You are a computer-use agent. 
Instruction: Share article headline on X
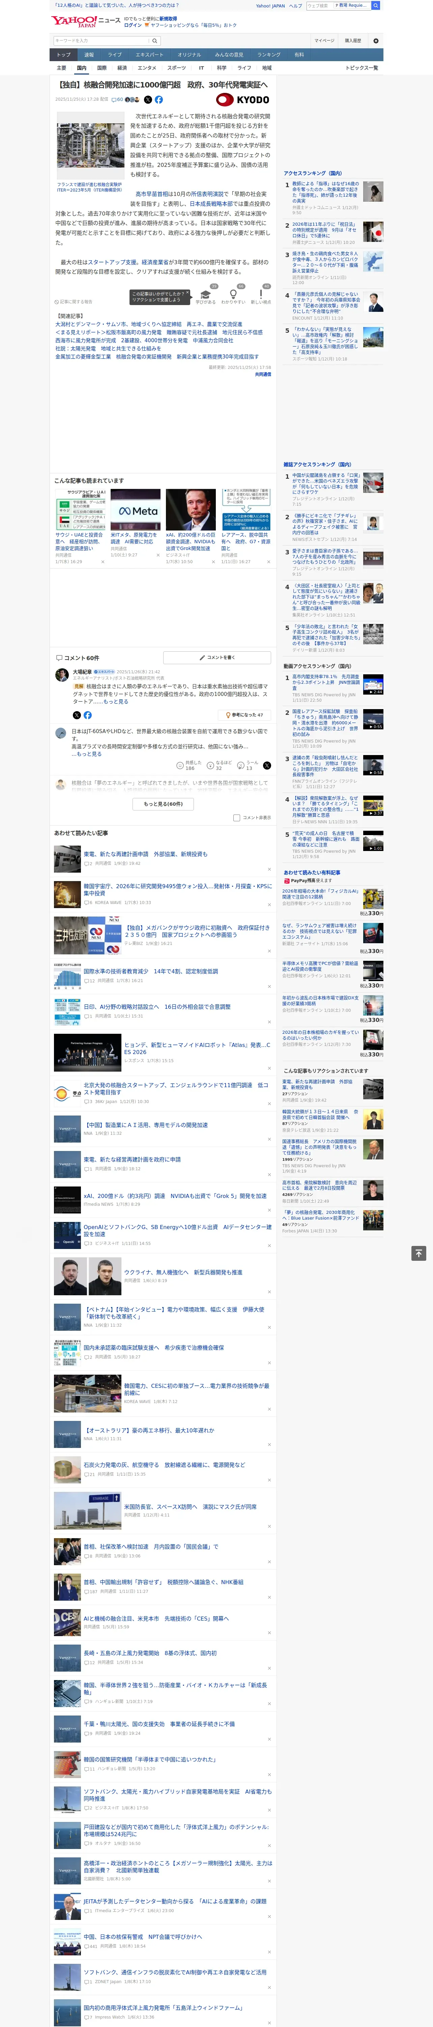147,100
